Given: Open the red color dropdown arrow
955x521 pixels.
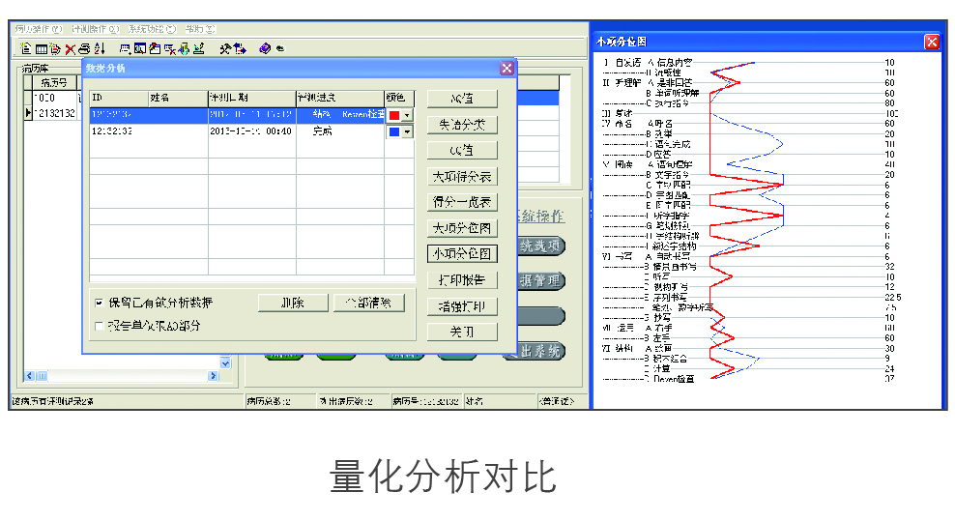Looking at the screenshot, I should 408,115.
